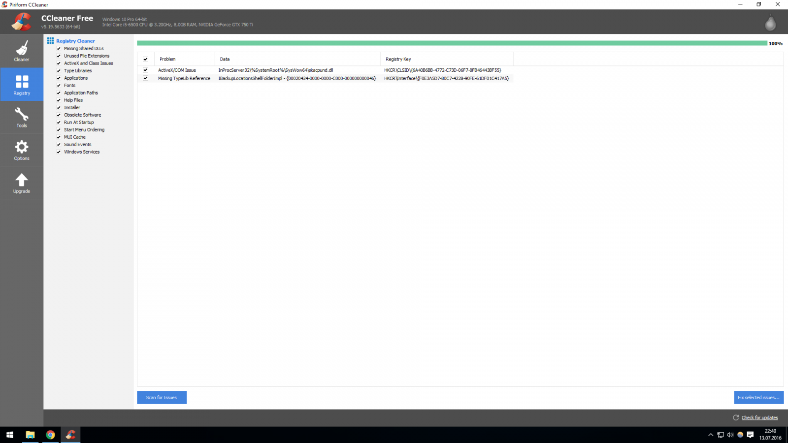Click the Registry Cleaner heading
Image resolution: width=788 pixels, height=443 pixels.
tap(75, 41)
